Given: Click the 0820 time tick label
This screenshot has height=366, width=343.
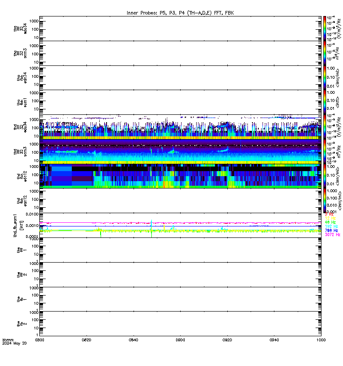Looking at the screenshot, I should pyautogui.click(x=86, y=340).
